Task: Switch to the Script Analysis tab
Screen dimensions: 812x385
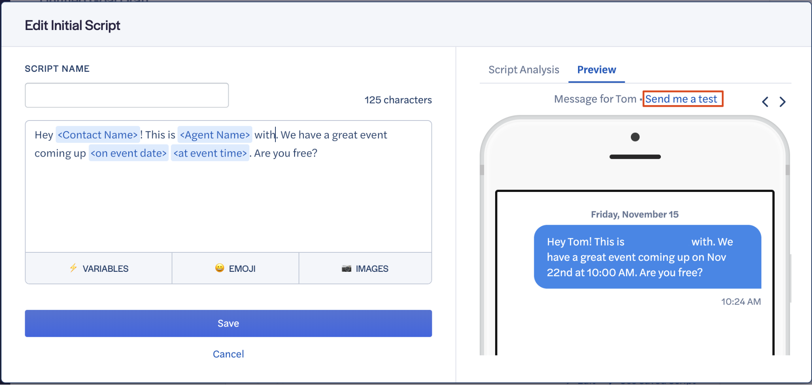Action: [x=524, y=70]
